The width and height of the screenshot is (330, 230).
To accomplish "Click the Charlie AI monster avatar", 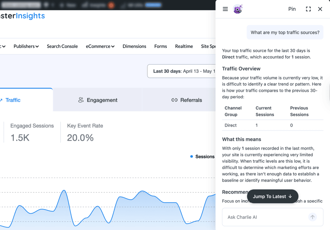I will (x=238, y=9).
